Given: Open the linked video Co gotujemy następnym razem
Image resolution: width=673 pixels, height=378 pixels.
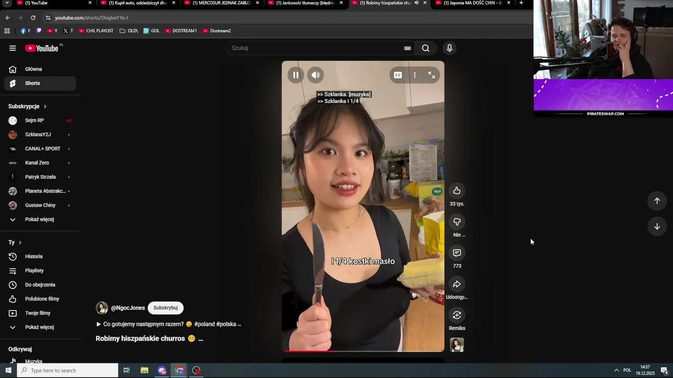Looking at the screenshot, I should (x=168, y=324).
